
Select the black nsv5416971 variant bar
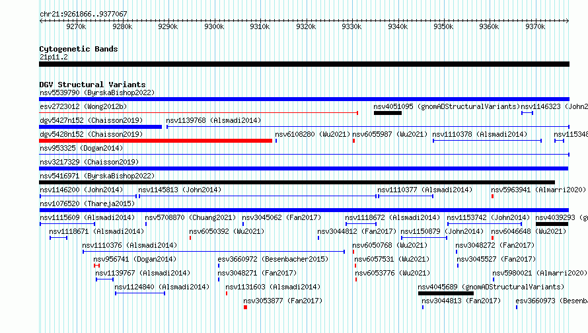[x=297, y=182]
